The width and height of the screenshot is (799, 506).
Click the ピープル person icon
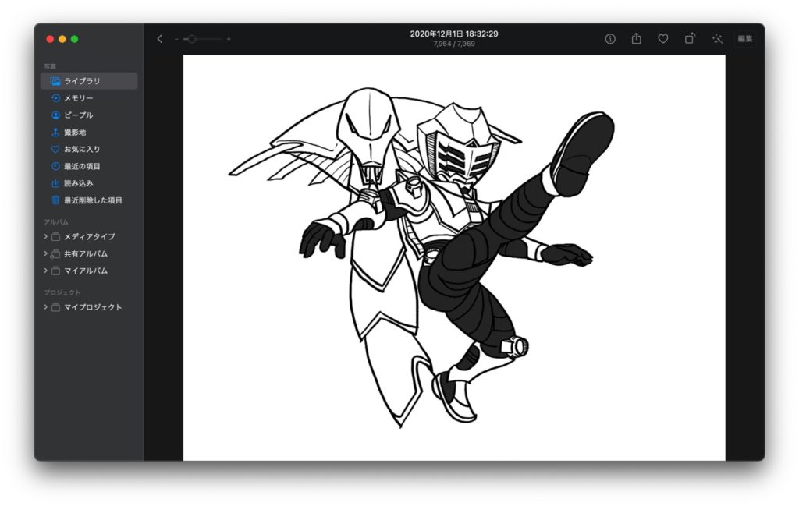(x=55, y=115)
